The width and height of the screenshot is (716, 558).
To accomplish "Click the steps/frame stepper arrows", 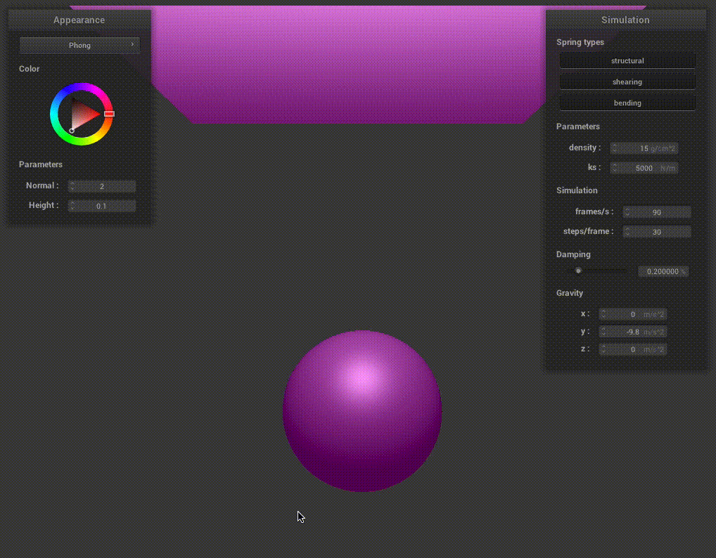I will (627, 232).
